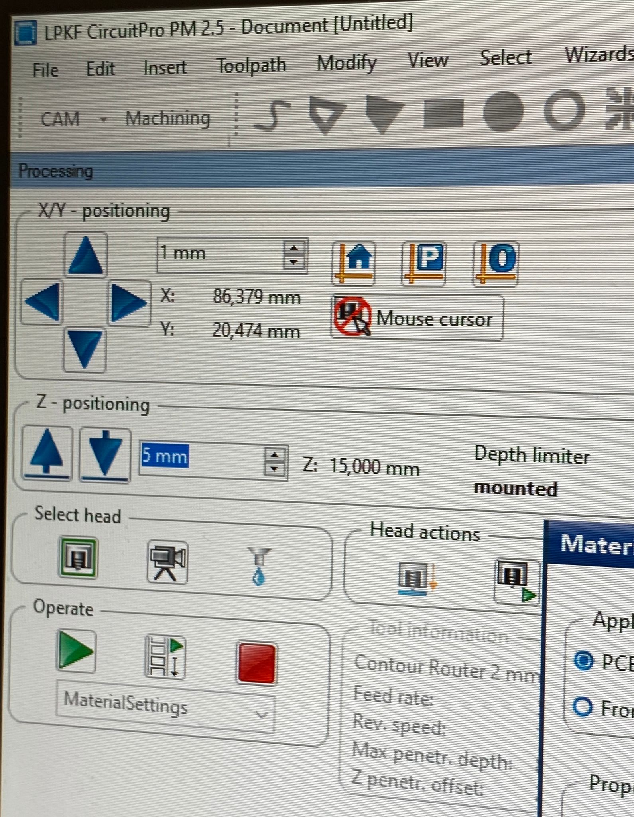Open the Edit menu
634x817 pixels.
pyautogui.click(x=100, y=69)
